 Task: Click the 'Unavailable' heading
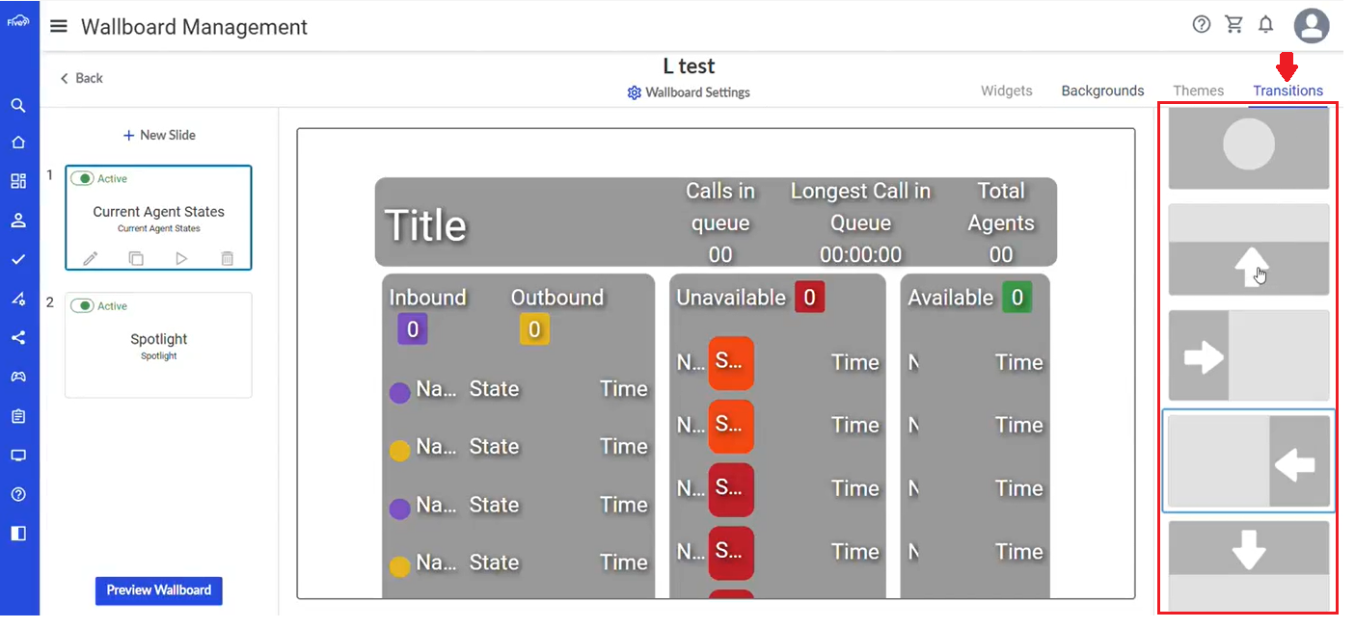731,298
